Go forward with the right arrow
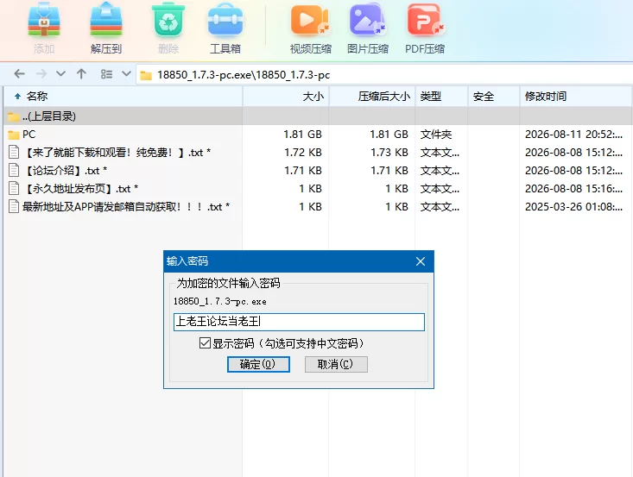The image size is (633, 477). (x=41, y=74)
